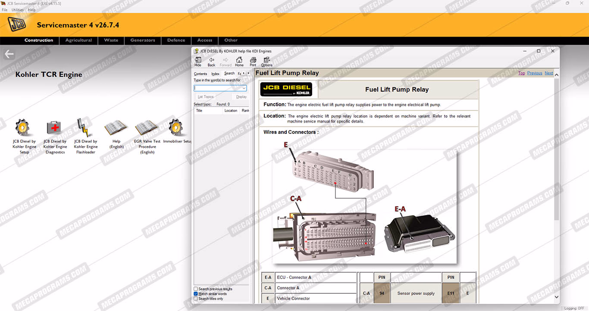This screenshot has height=311, width=589.
Task: Switch to the Waste tab
Action: coord(111,40)
